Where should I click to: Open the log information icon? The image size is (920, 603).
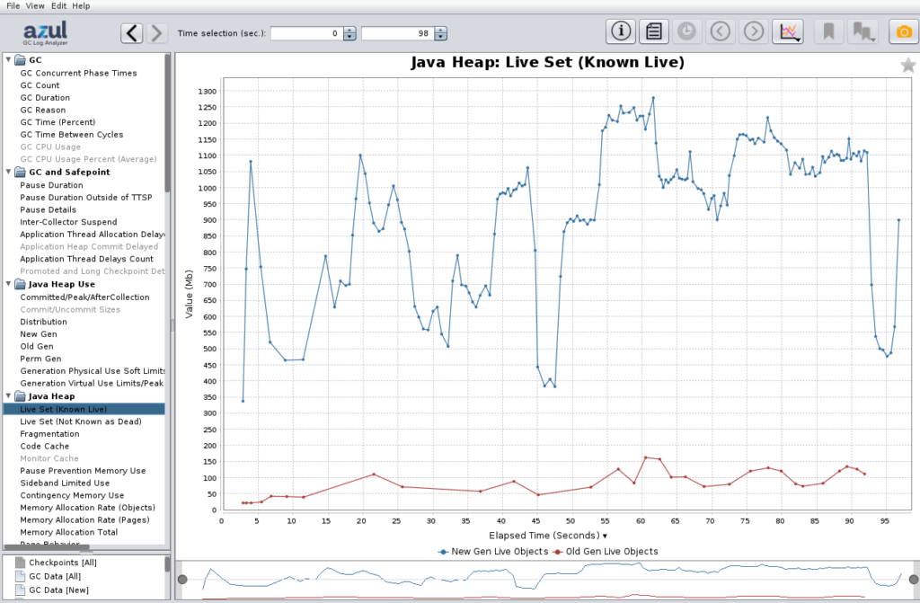[x=620, y=31]
